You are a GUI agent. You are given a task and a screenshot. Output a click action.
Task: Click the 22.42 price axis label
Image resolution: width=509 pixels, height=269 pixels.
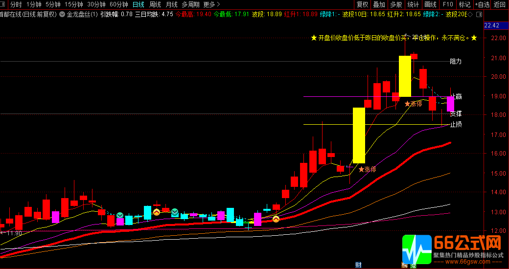(491, 25)
